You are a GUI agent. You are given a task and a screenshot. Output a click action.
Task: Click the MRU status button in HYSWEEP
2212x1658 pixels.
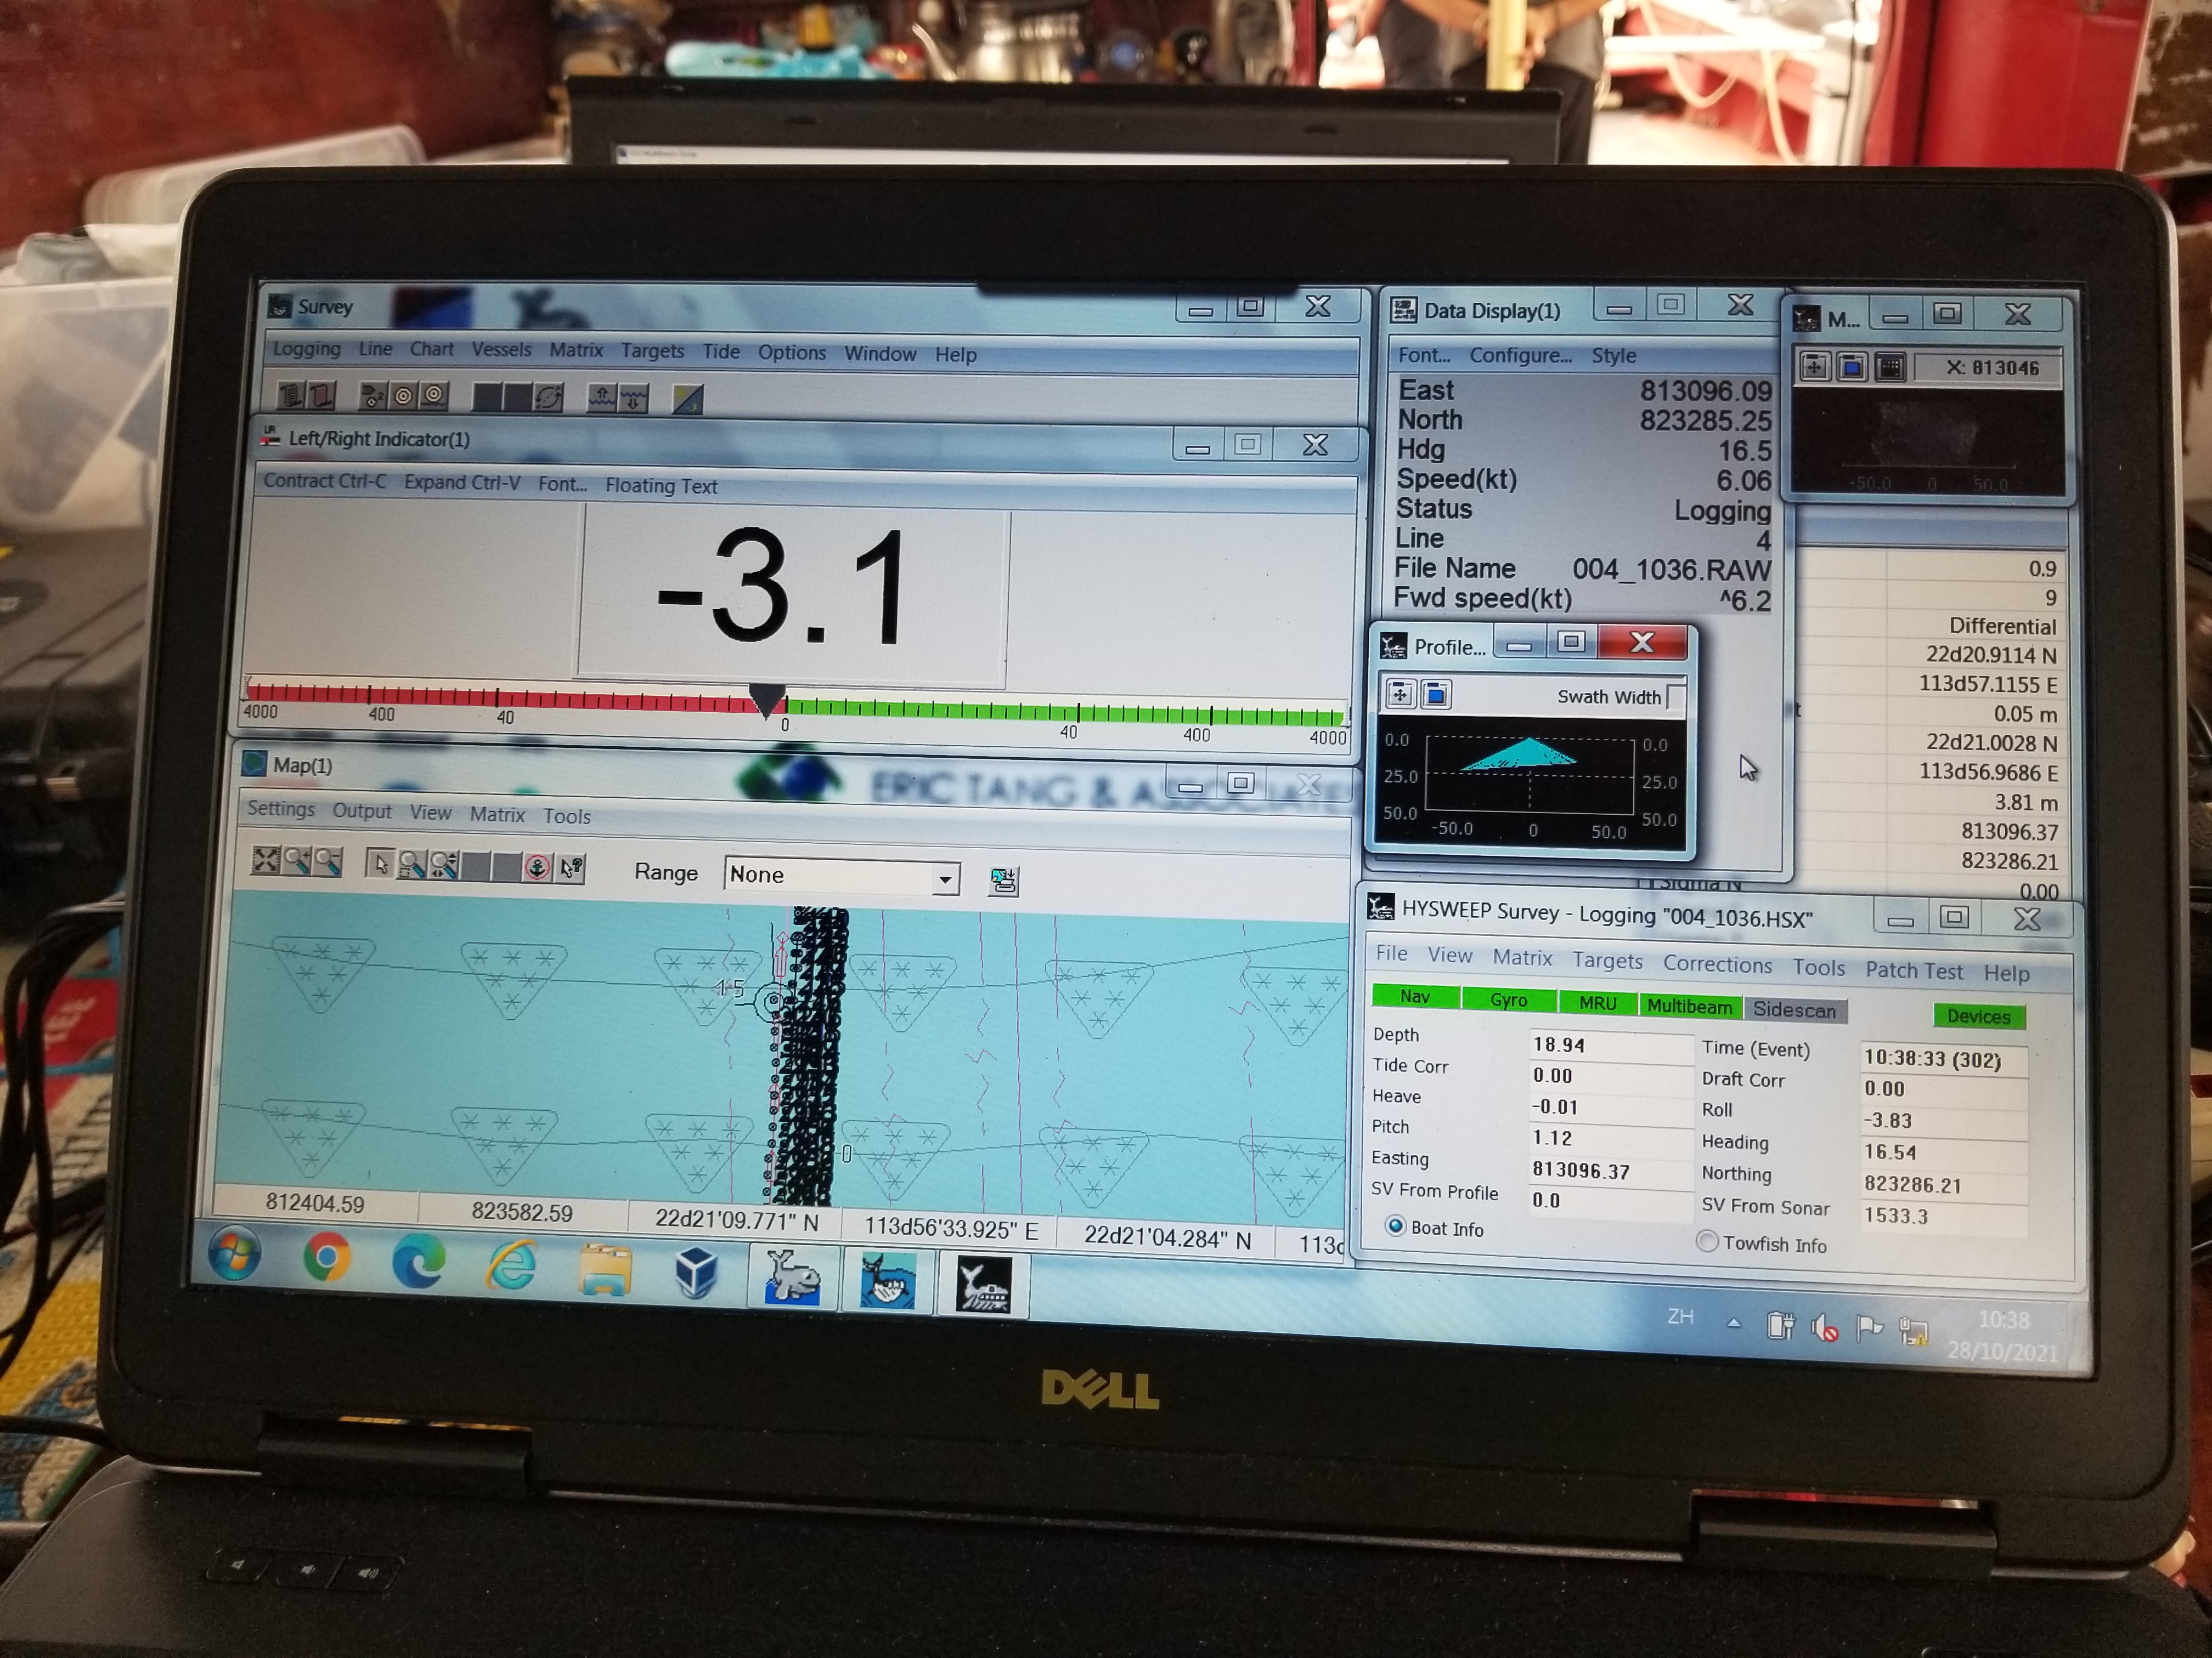1597,1002
